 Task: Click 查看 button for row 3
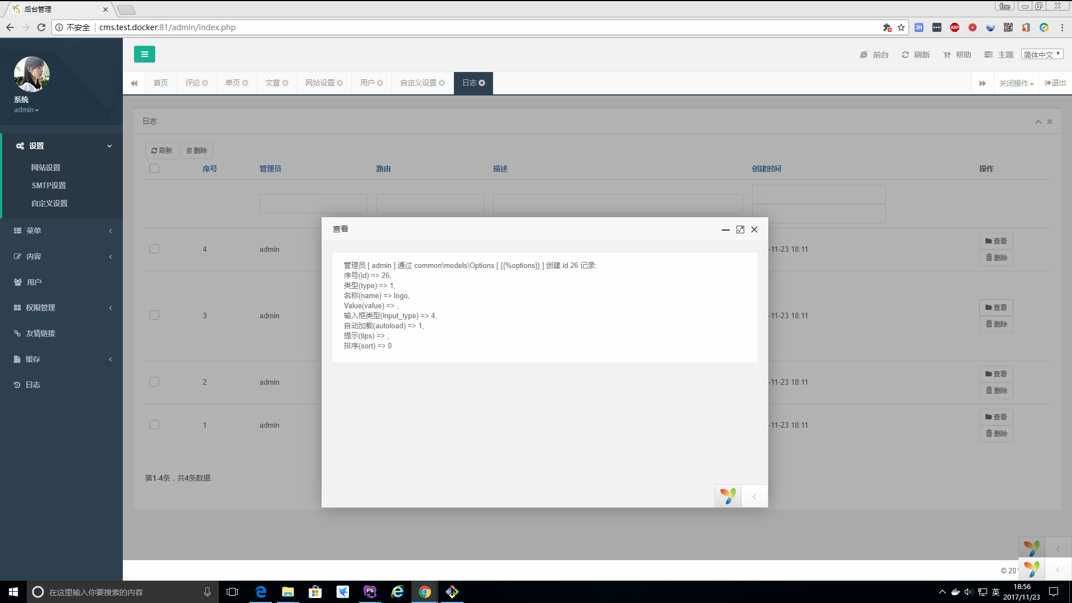pos(996,308)
